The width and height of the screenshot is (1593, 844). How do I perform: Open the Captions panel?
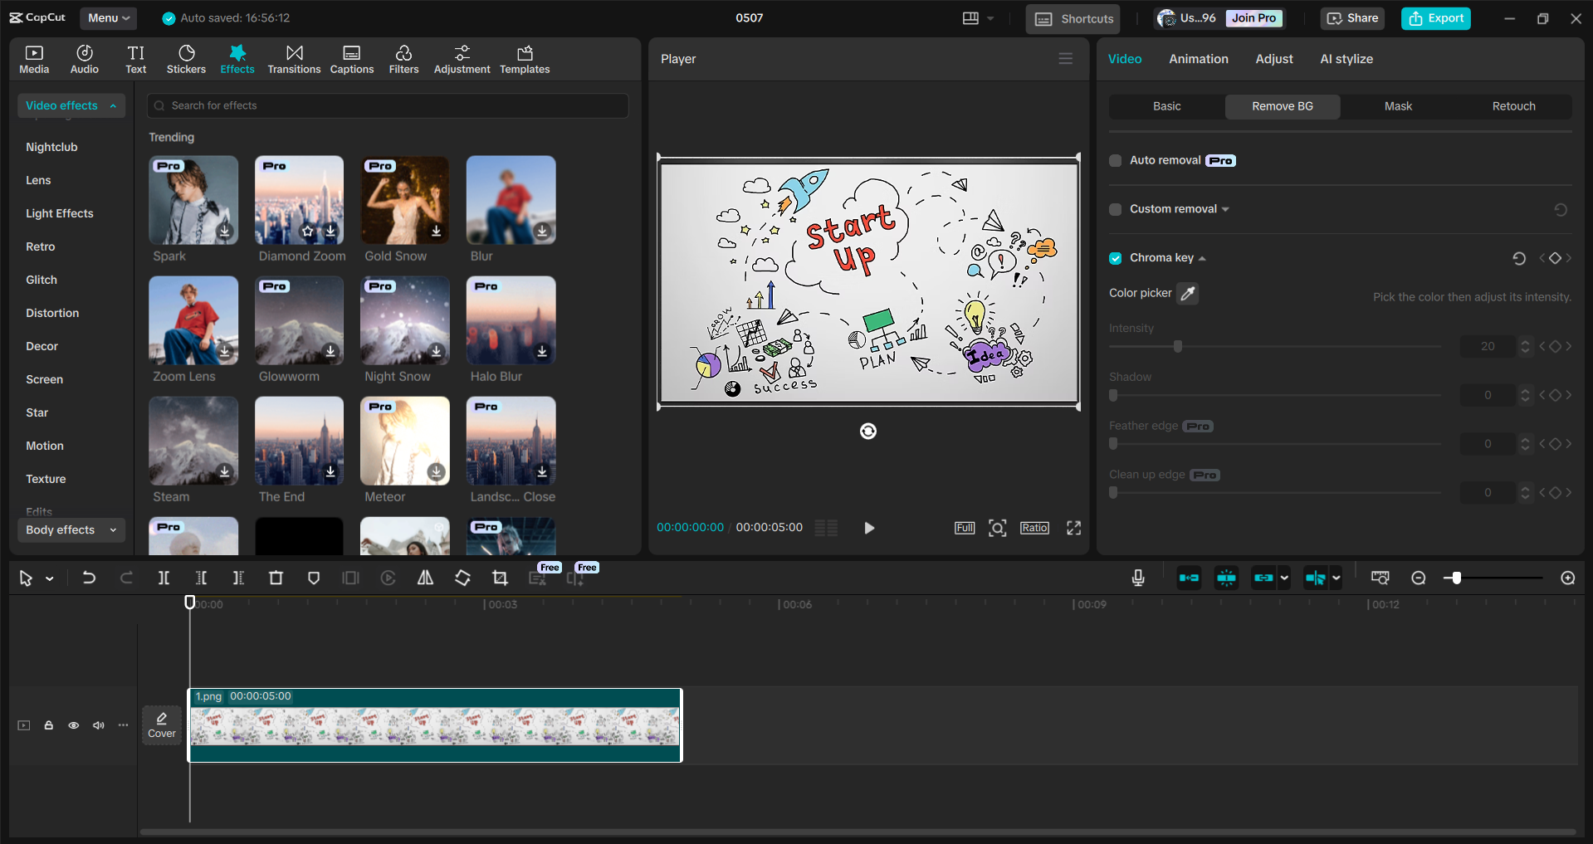[x=352, y=59]
